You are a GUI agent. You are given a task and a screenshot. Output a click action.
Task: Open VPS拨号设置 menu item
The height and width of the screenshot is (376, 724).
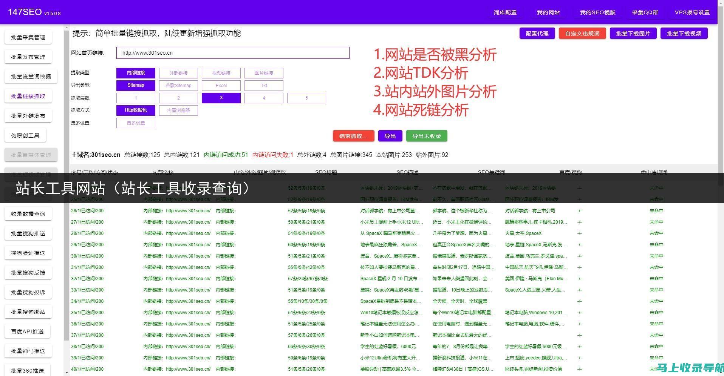click(692, 12)
